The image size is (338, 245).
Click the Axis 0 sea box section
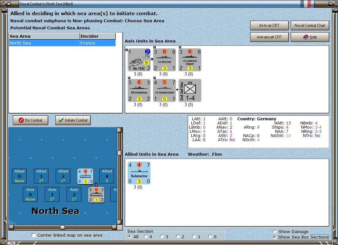(30, 194)
